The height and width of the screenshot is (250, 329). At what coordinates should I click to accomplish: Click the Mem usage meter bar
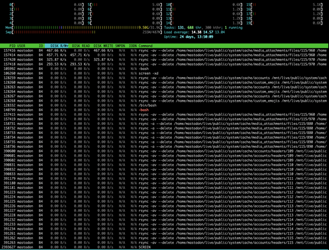pyautogui.click(x=84, y=28)
